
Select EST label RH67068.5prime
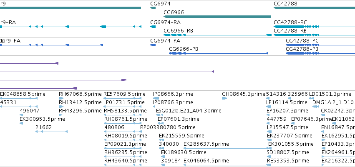80,94
